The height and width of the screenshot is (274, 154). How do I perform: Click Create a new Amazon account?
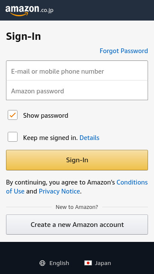point(77,224)
